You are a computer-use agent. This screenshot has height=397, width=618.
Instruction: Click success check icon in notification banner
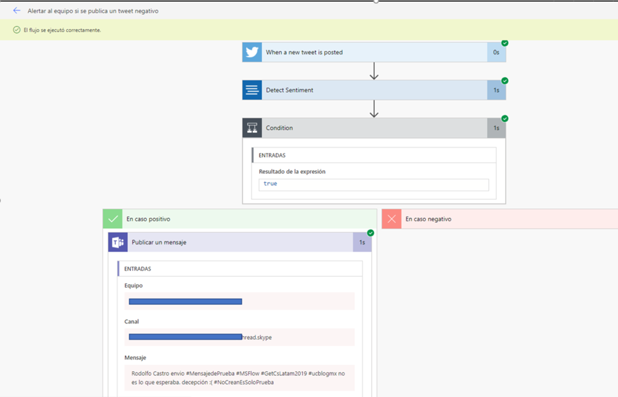click(17, 30)
